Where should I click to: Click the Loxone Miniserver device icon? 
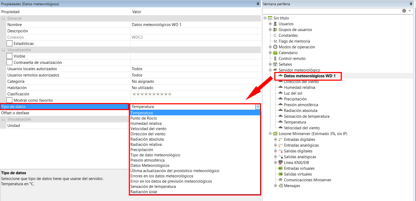[275, 134]
